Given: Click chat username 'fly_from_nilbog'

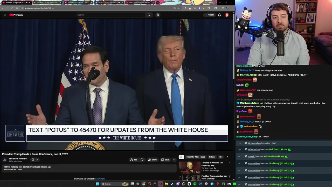Looking at the screenshot, I should pos(248,75).
